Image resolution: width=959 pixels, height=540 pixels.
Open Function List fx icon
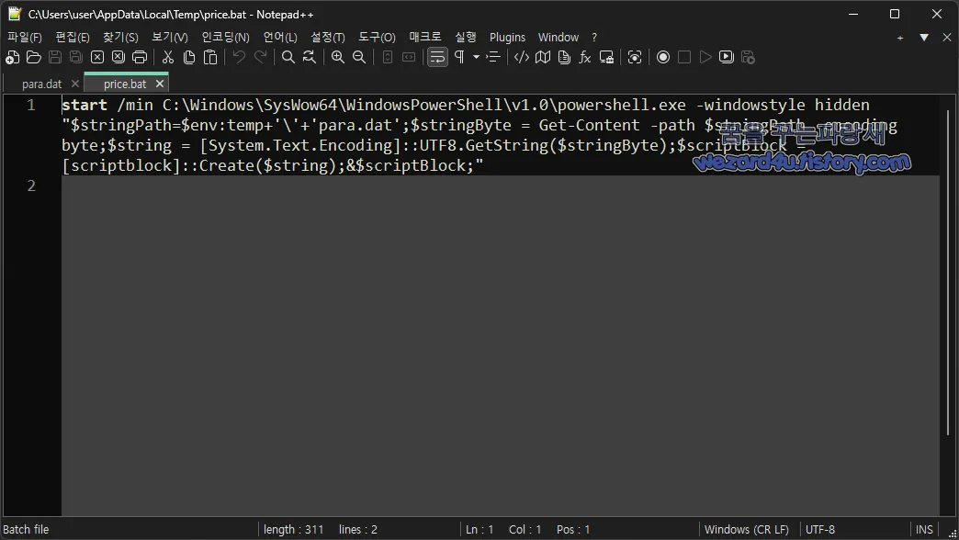coord(585,58)
